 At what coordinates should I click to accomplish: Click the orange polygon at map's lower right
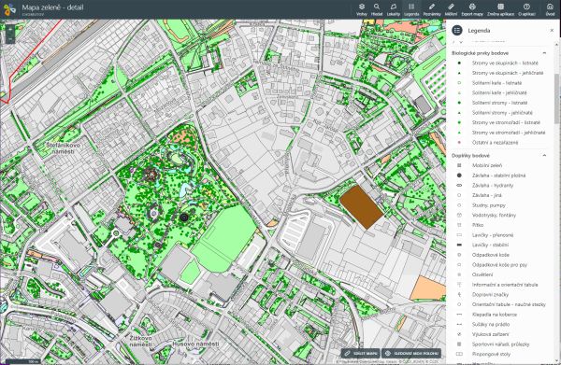click(x=427, y=288)
